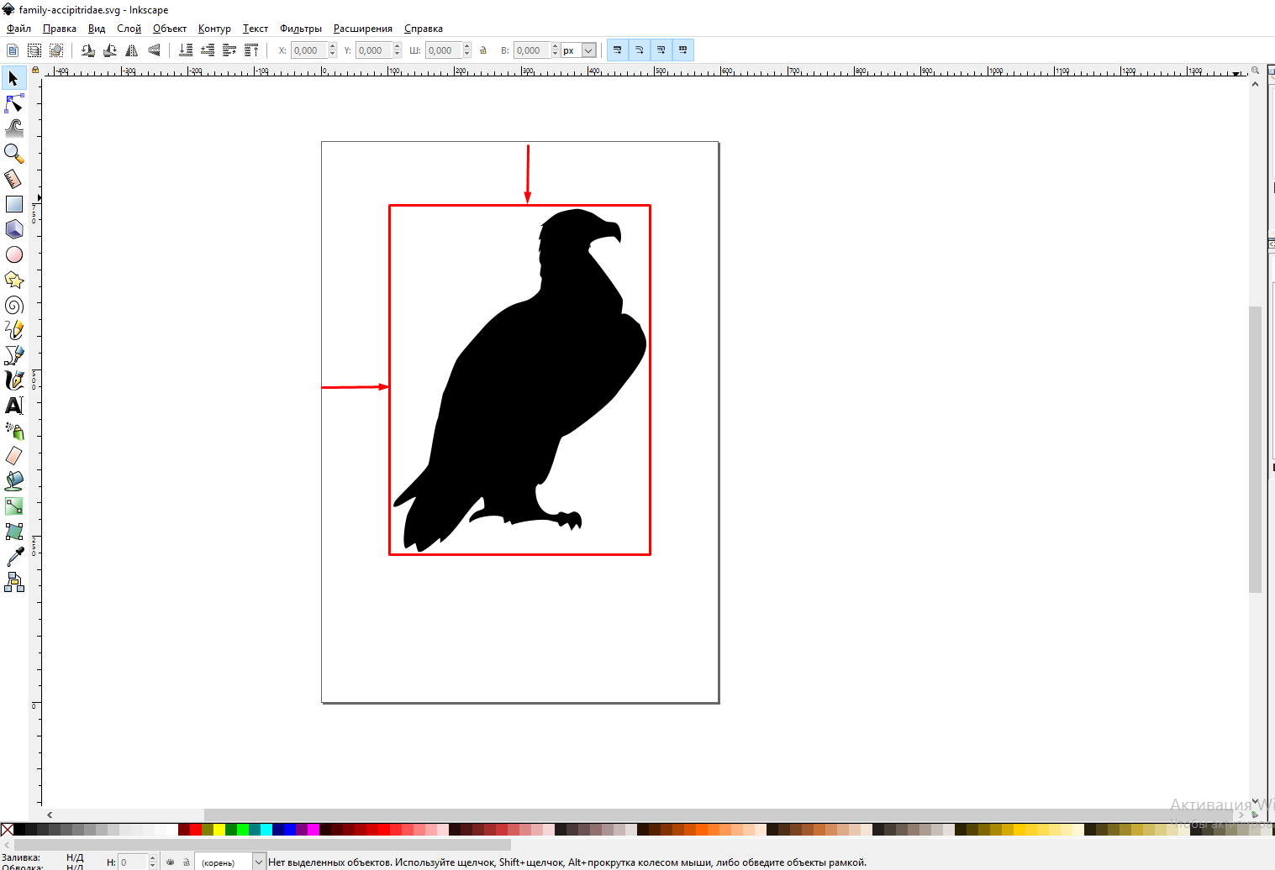Toggle width/height ratio lock
The width and height of the screenshot is (1275, 870).
pos(483,50)
